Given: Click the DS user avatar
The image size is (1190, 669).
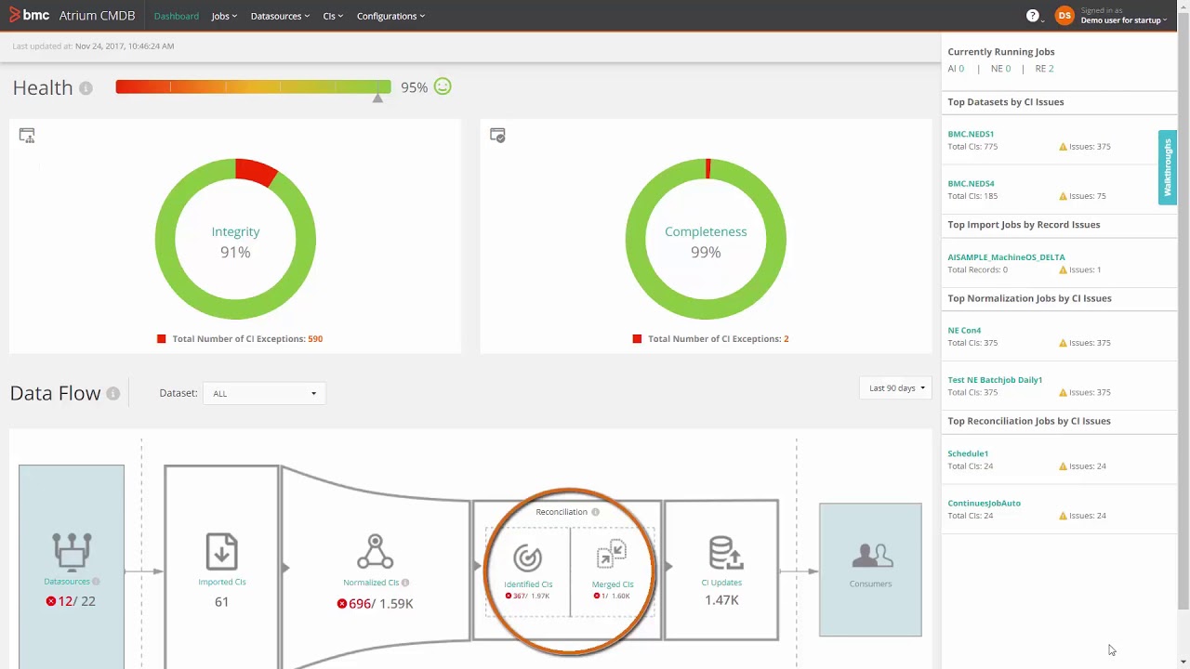Looking at the screenshot, I should point(1064,16).
